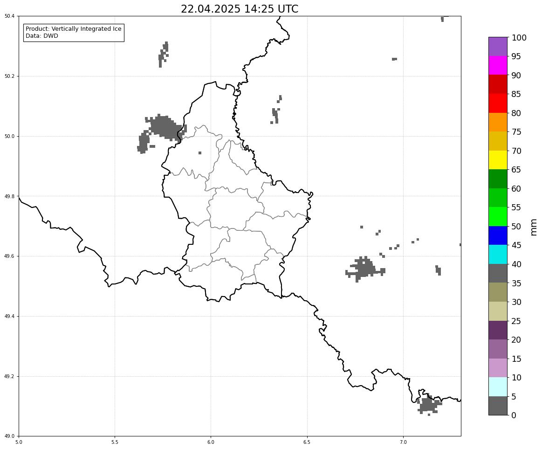Select the 'Product: Vertically Integrated Ice' text
The height and width of the screenshot is (449, 542).
(73, 29)
